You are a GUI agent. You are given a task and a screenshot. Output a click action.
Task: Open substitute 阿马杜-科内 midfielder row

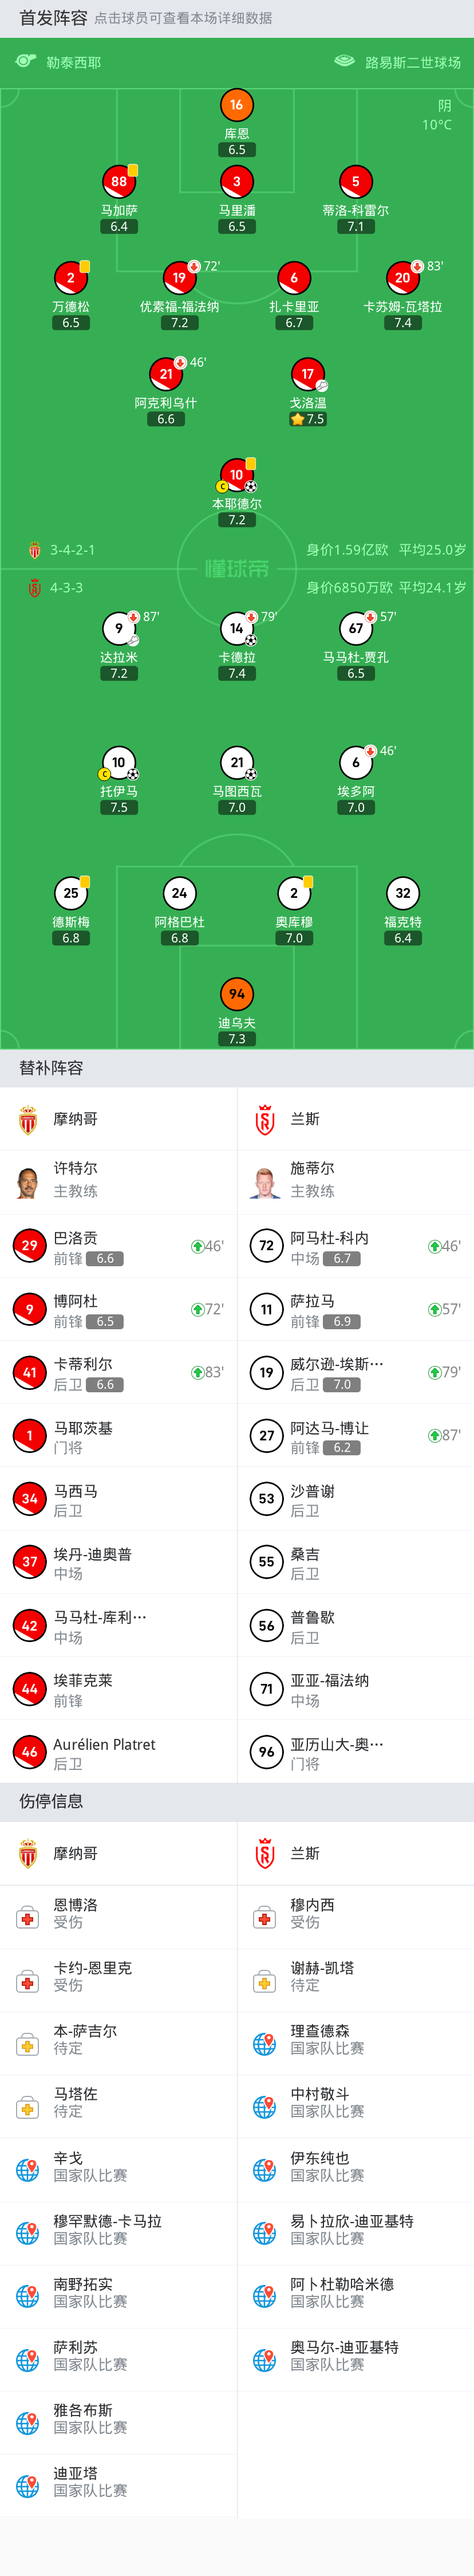click(356, 1246)
